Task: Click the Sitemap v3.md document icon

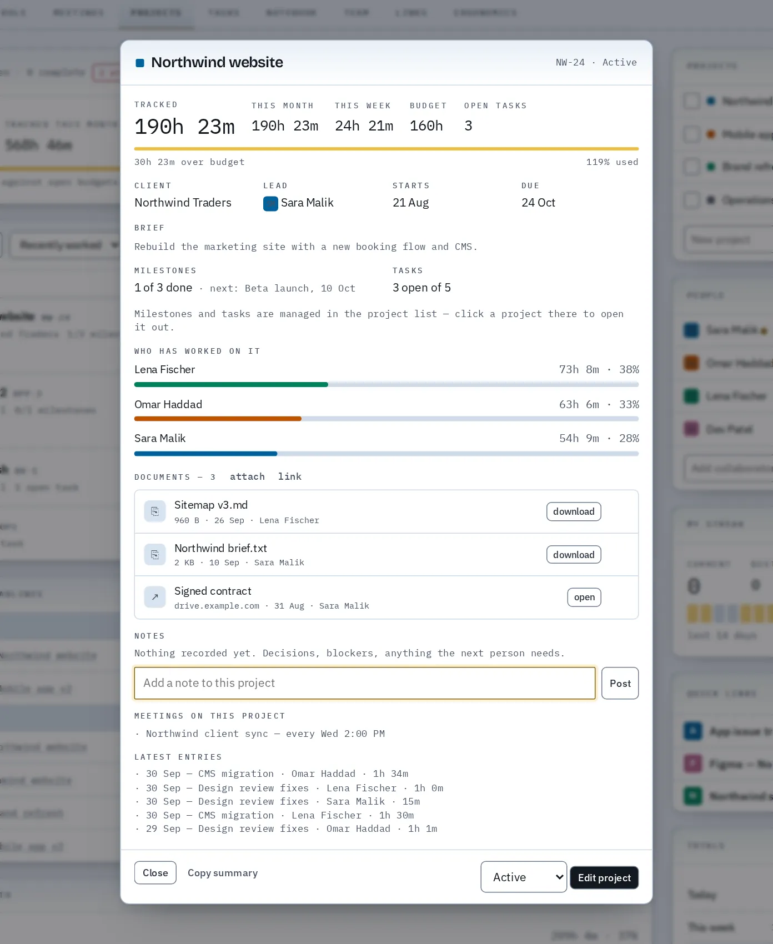Action: pos(155,511)
